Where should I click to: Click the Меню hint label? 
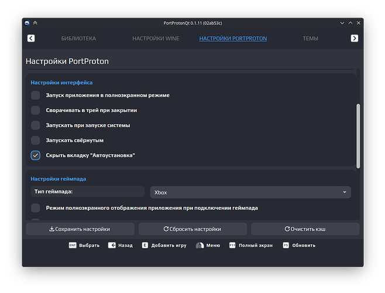pos(213,246)
